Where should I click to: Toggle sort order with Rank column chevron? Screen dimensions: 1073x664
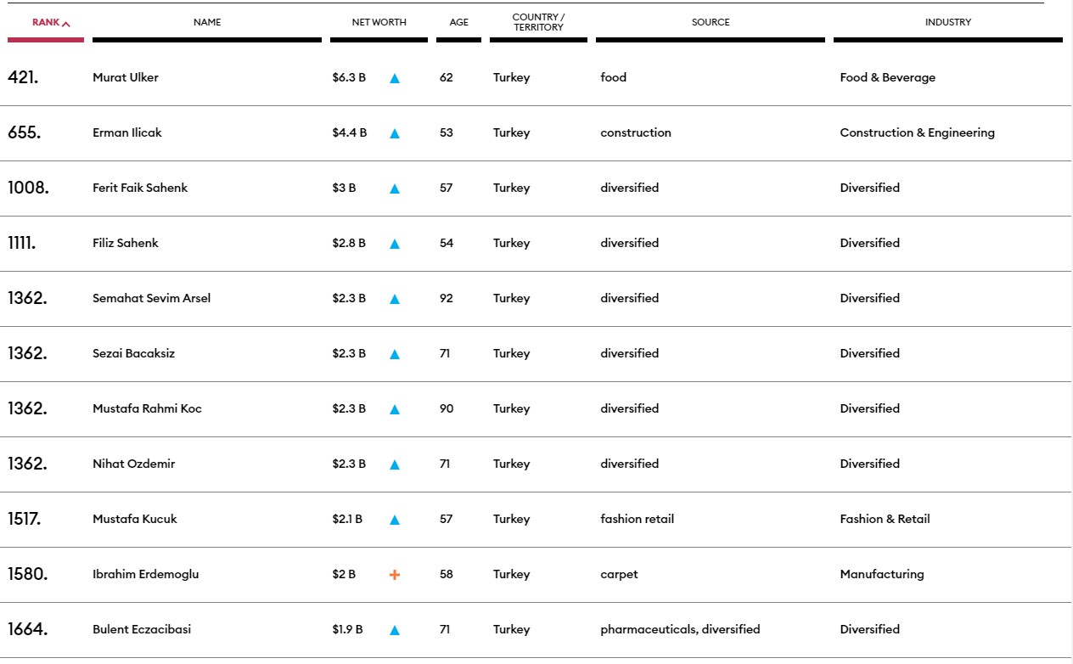pyautogui.click(x=66, y=24)
